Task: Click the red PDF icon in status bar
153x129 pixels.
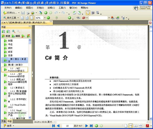Action: 147,126
